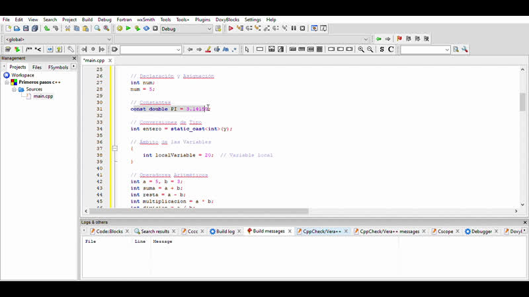
Task: Abort the current build
Action: [155, 28]
